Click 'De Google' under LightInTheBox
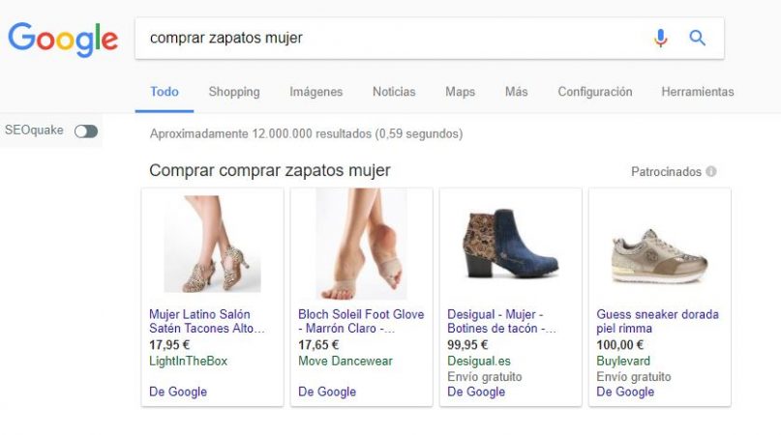The width and height of the screenshot is (781, 435). pyautogui.click(x=178, y=391)
